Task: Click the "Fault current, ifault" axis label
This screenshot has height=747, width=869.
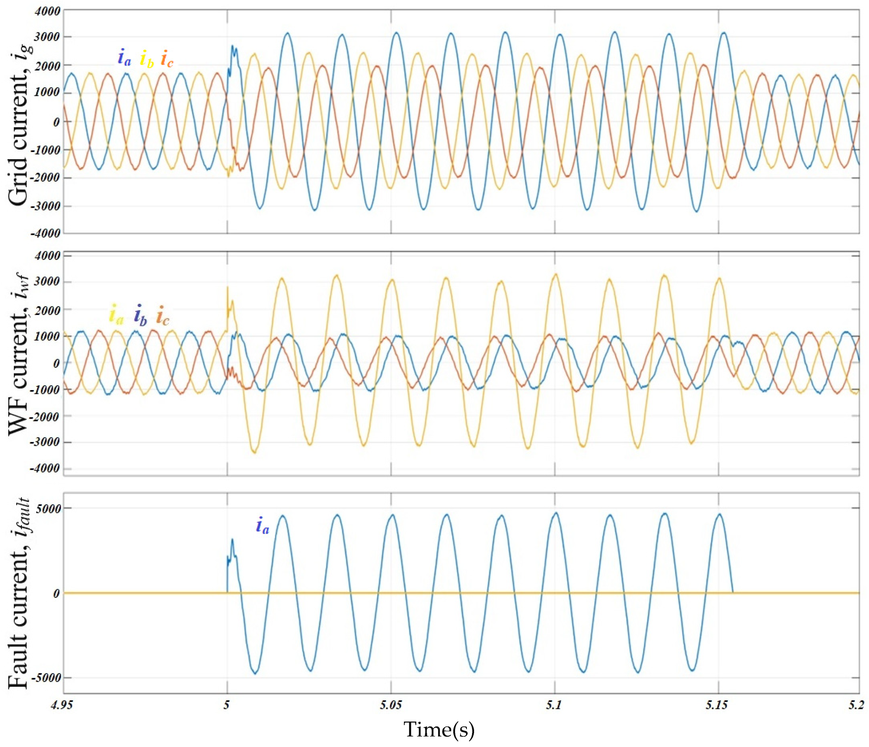Action: coord(19,594)
